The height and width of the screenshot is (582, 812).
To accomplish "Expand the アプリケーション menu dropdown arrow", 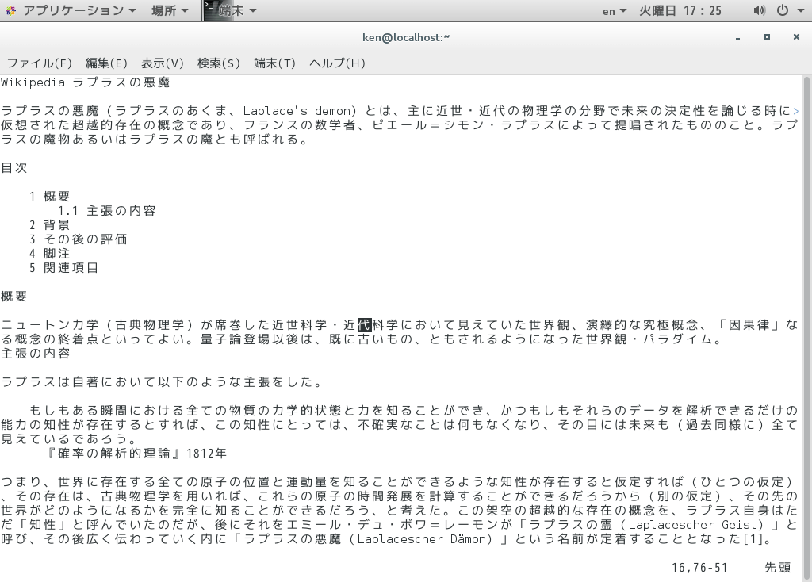I will pos(132,10).
